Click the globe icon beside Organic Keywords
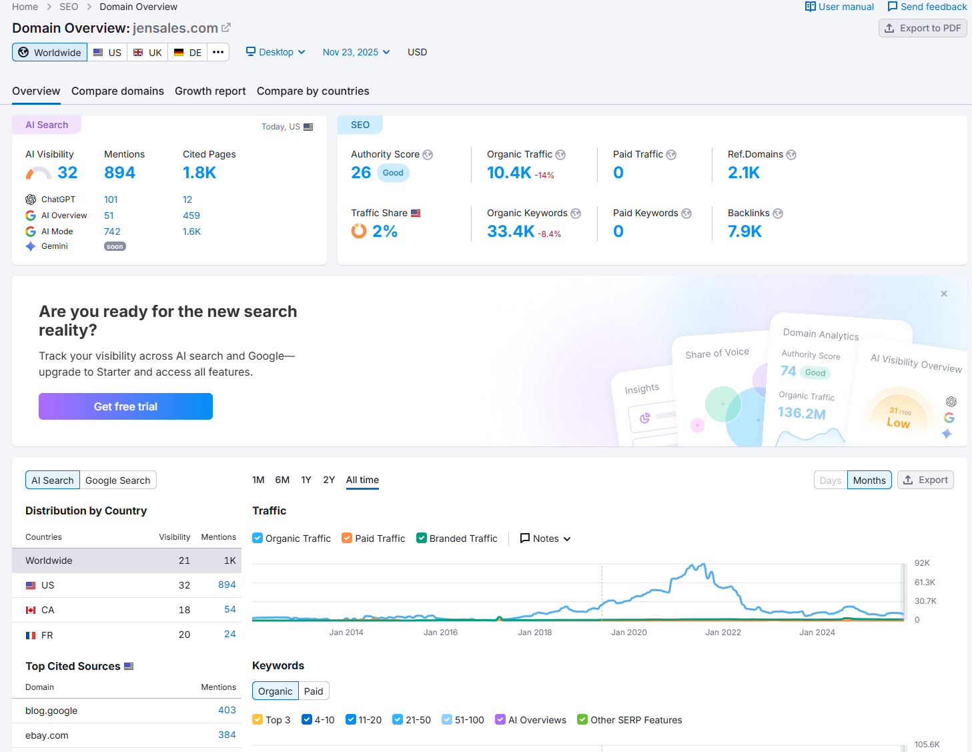Image resolution: width=972 pixels, height=752 pixels. (x=576, y=214)
